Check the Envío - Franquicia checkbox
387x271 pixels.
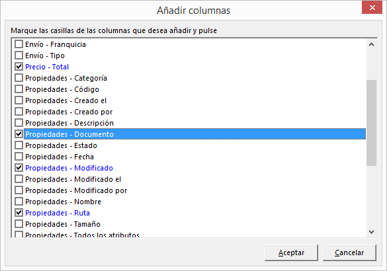19,44
